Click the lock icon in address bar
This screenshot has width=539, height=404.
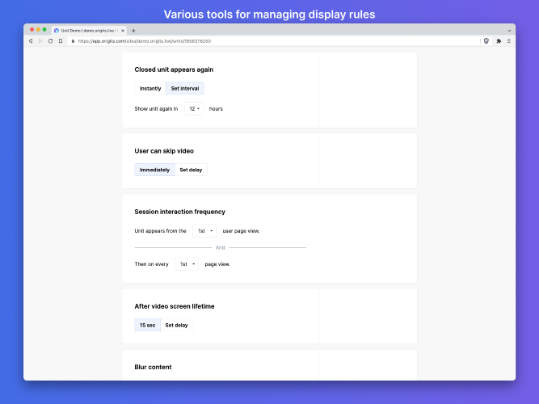point(73,41)
